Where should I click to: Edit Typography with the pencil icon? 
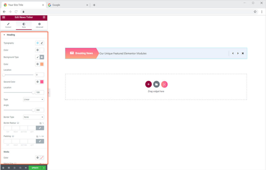(42, 43)
